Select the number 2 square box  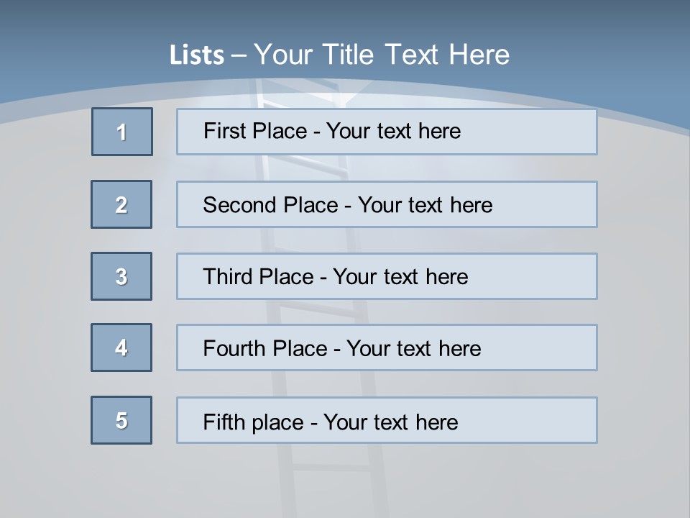tap(121, 204)
